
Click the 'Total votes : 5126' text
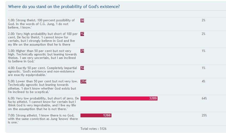coord(94,129)
